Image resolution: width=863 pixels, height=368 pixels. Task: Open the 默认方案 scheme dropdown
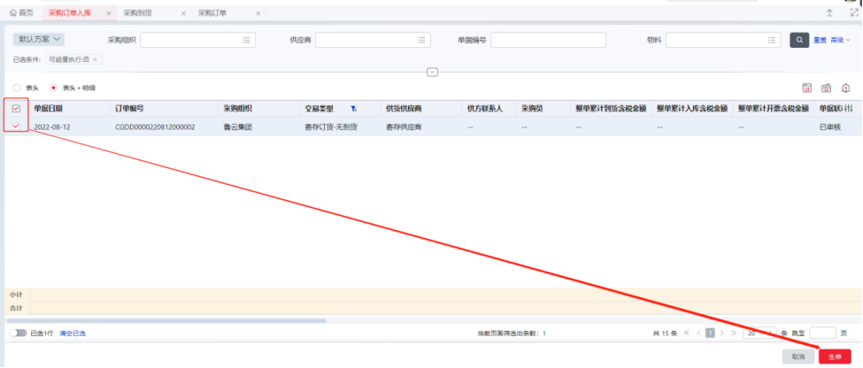[x=39, y=40]
